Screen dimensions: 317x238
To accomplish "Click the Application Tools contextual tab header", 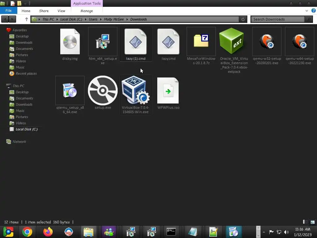I will click(87, 3).
